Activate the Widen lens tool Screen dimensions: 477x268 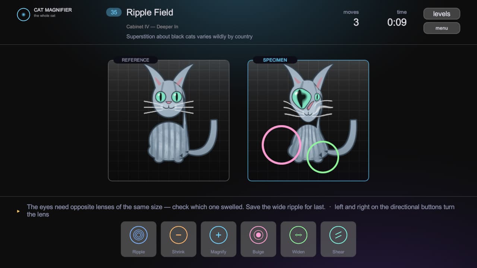pos(298,239)
